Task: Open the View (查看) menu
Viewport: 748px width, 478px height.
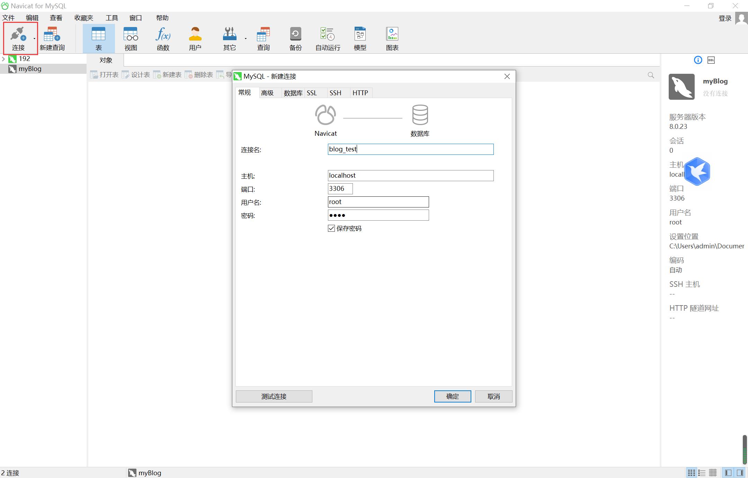Action: (56, 18)
